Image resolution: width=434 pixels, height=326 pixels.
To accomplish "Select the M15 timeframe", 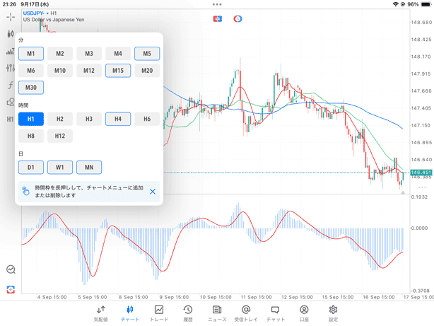I will [118, 71].
